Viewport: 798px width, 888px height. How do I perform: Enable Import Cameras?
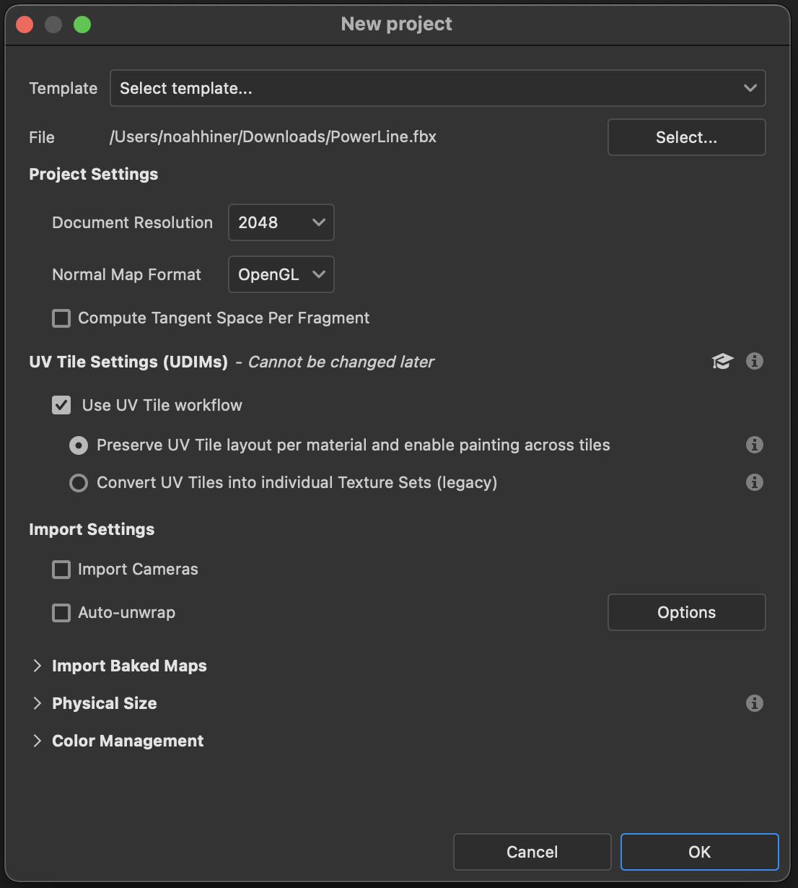(x=61, y=569)
